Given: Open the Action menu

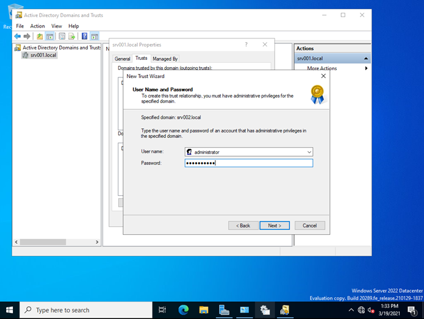Looking at the screenshot, I should coord(37,26).
